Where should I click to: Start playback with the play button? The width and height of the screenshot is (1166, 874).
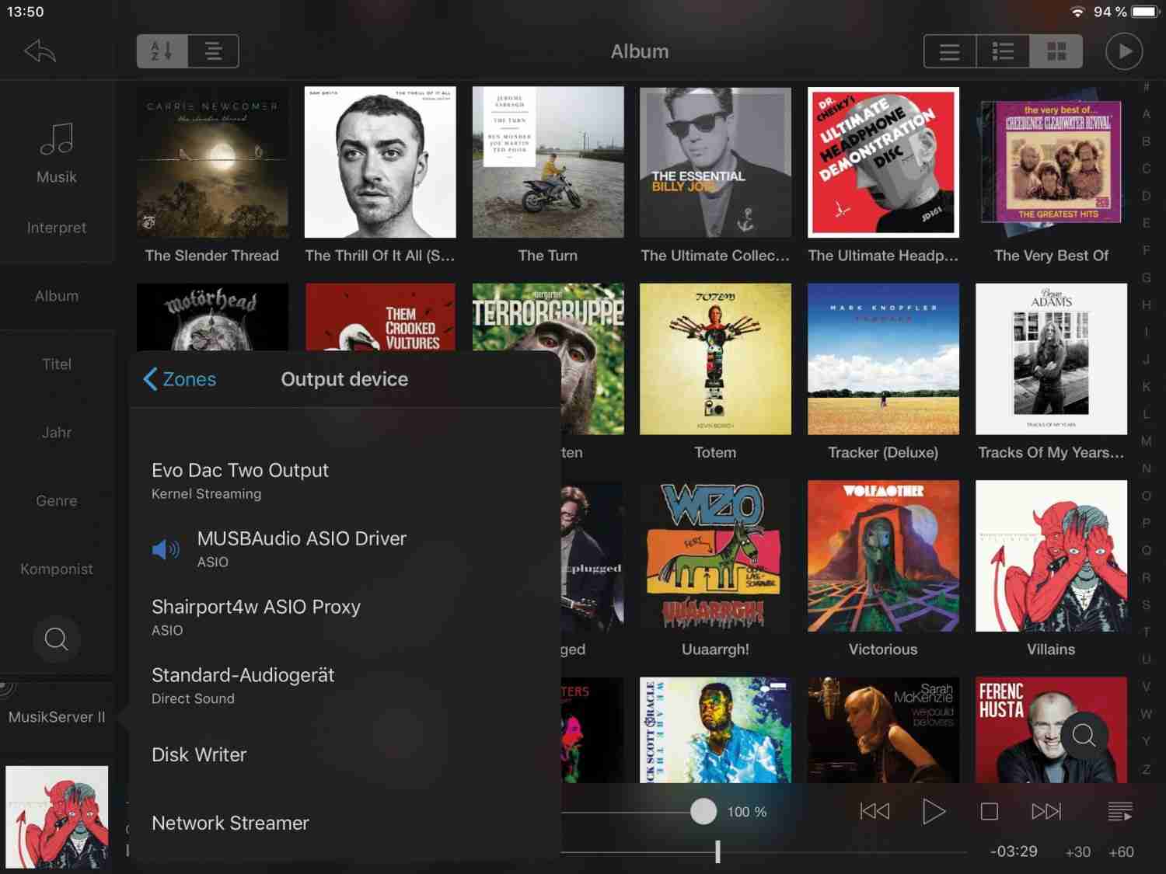pyautogui.click(x=934, y=811)
